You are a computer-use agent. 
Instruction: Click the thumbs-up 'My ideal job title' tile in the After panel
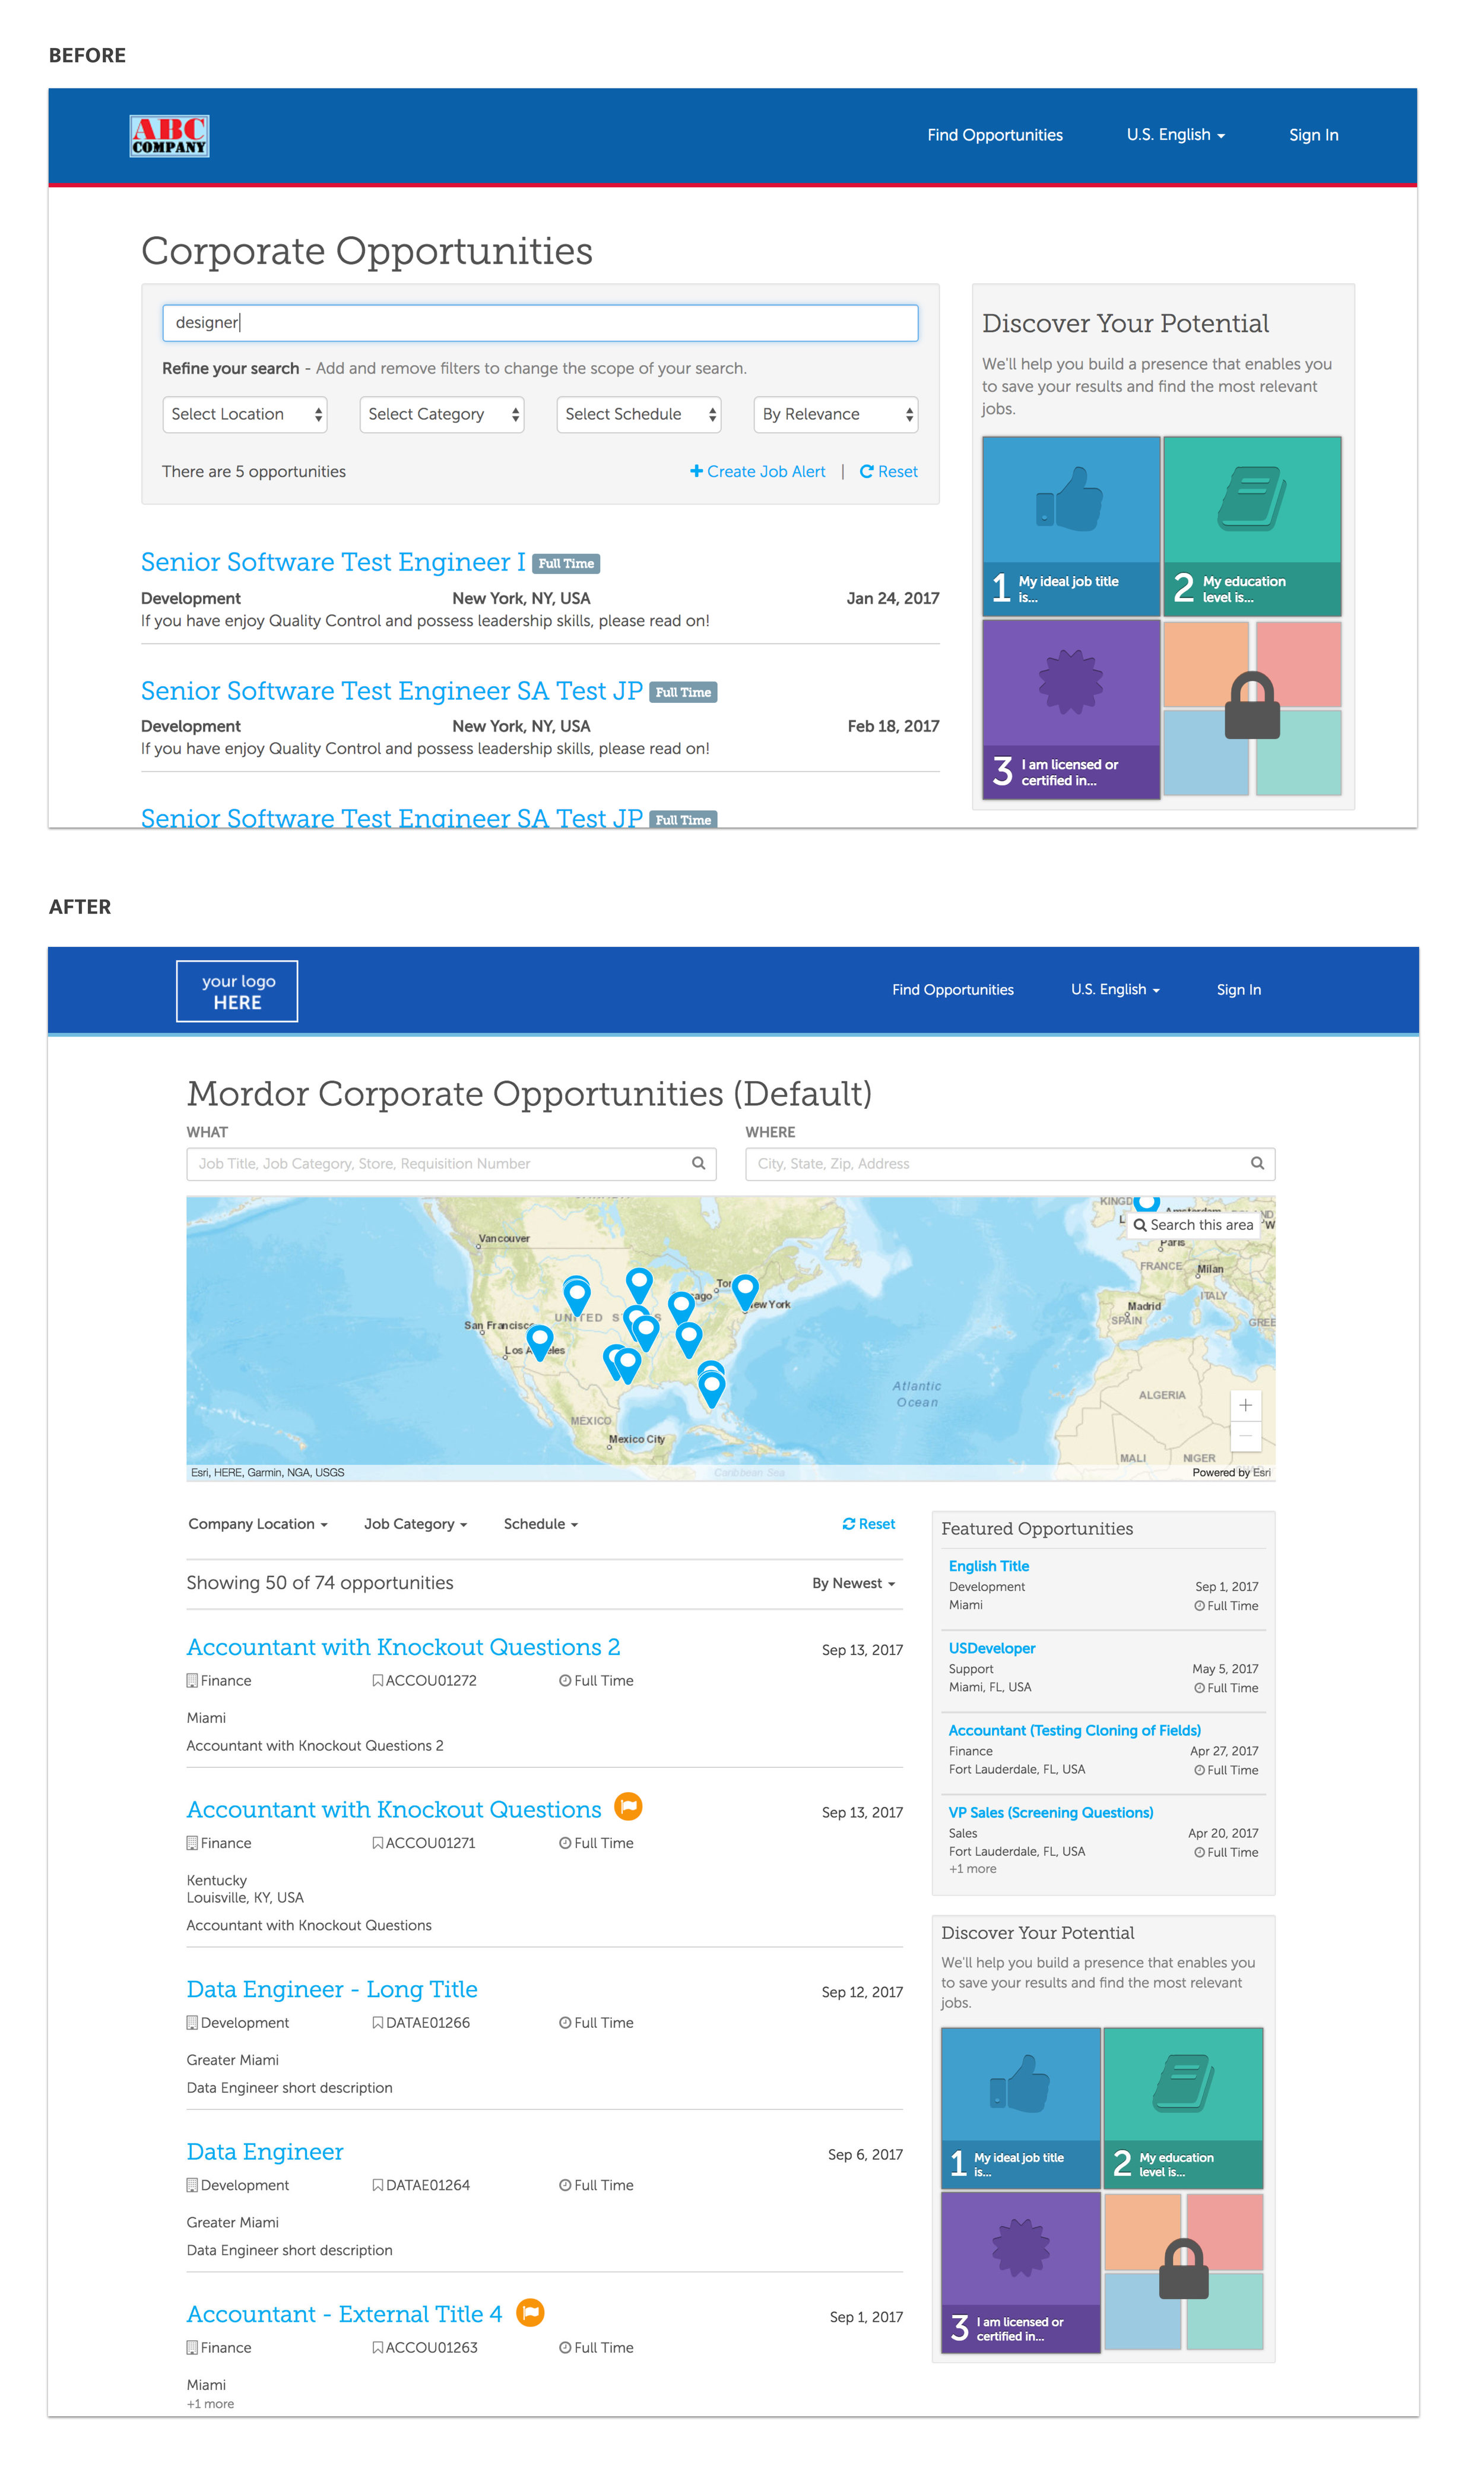(1021, 2108)
